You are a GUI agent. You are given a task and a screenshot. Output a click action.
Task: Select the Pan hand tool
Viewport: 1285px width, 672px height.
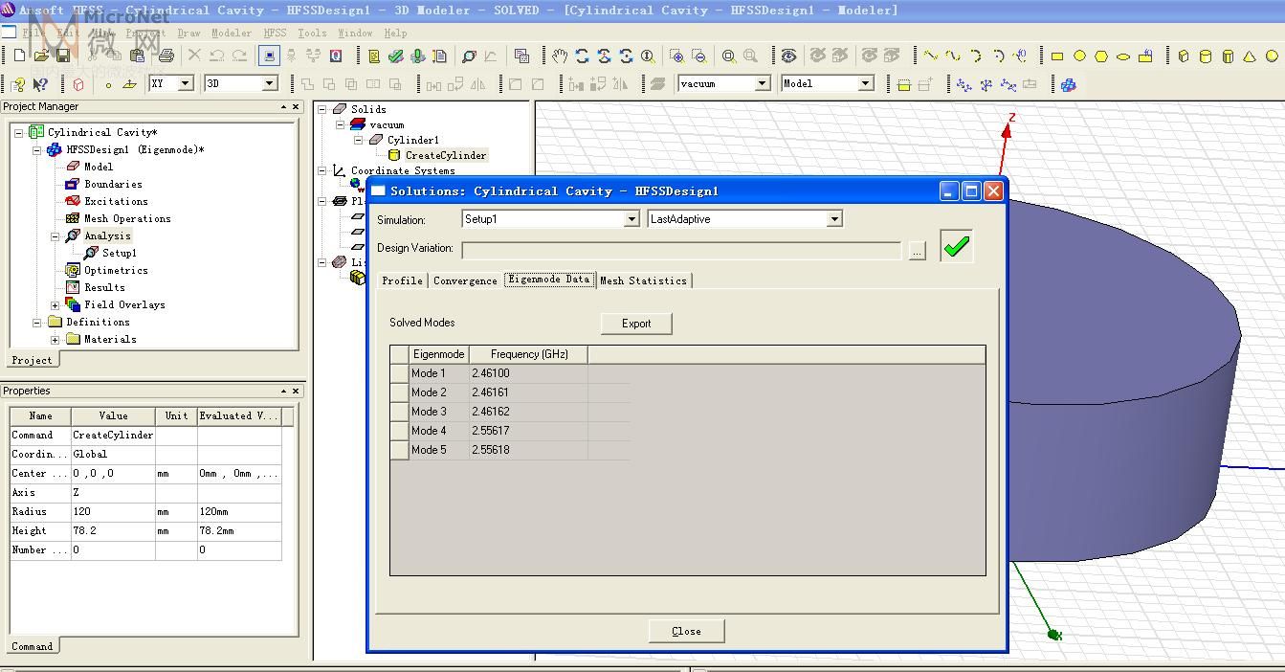click(x=559, y=56)
